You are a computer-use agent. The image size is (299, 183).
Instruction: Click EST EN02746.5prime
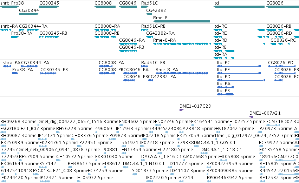(158, 125)
